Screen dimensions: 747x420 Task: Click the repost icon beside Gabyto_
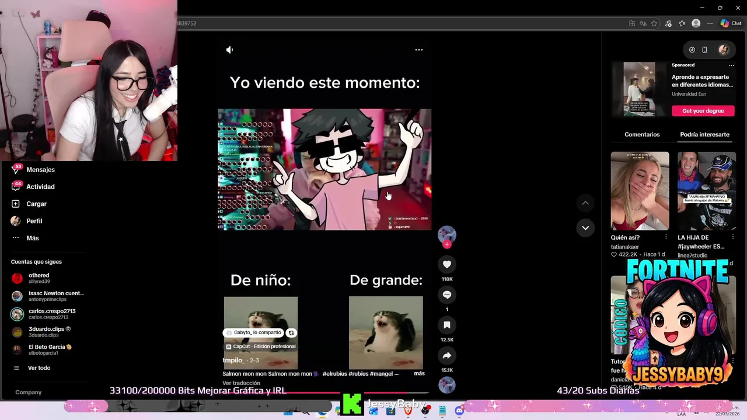pyautogui.click(x=291, y=332)
